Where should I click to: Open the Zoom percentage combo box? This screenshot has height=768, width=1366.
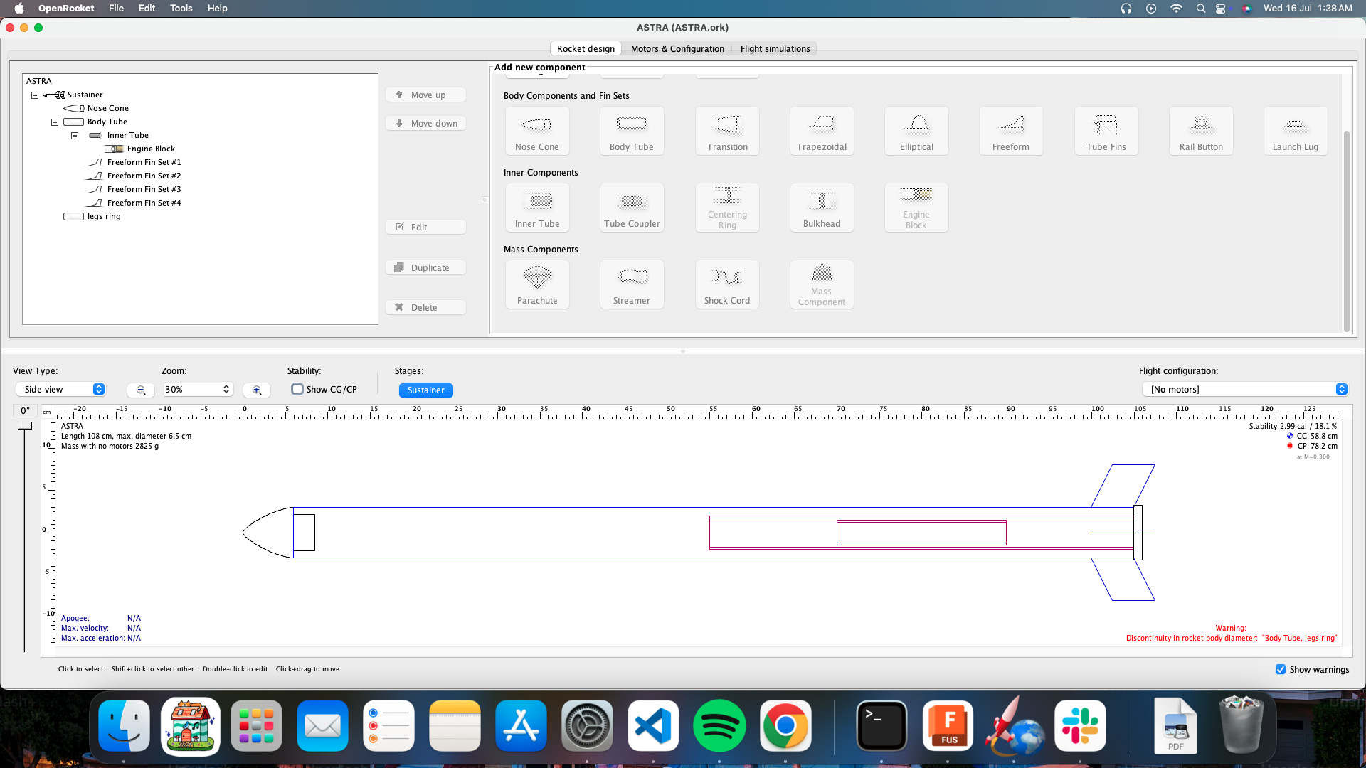[198, 389]
